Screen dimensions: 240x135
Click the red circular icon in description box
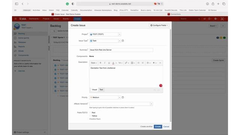[x=161, y=85]
